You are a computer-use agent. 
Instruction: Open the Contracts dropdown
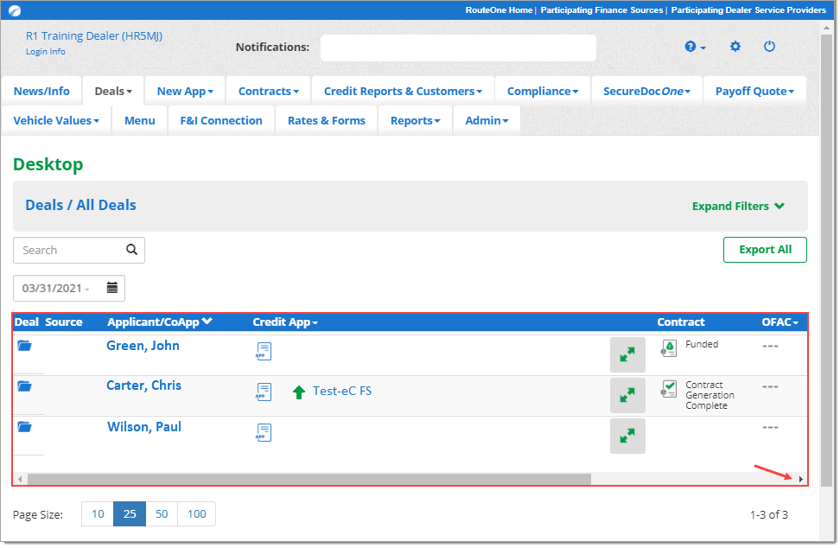[269, 91]
